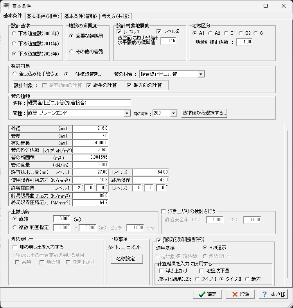Click the 外径 value field
The width and height of the screenshot is (293, 308).
(90, 128)
